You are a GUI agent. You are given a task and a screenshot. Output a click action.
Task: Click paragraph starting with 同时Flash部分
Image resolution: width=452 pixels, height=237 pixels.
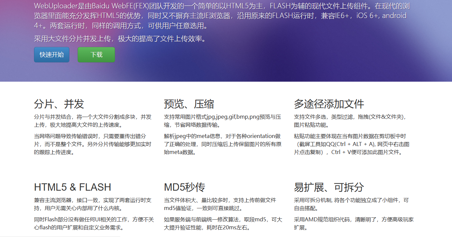click(93, 223)
